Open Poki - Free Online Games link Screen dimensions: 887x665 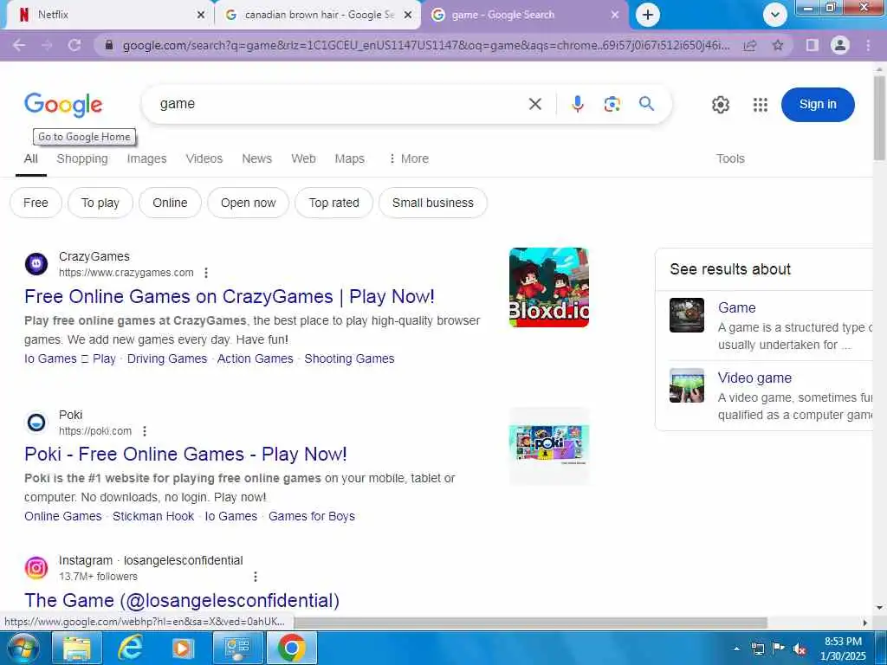[x=185, y=454]
